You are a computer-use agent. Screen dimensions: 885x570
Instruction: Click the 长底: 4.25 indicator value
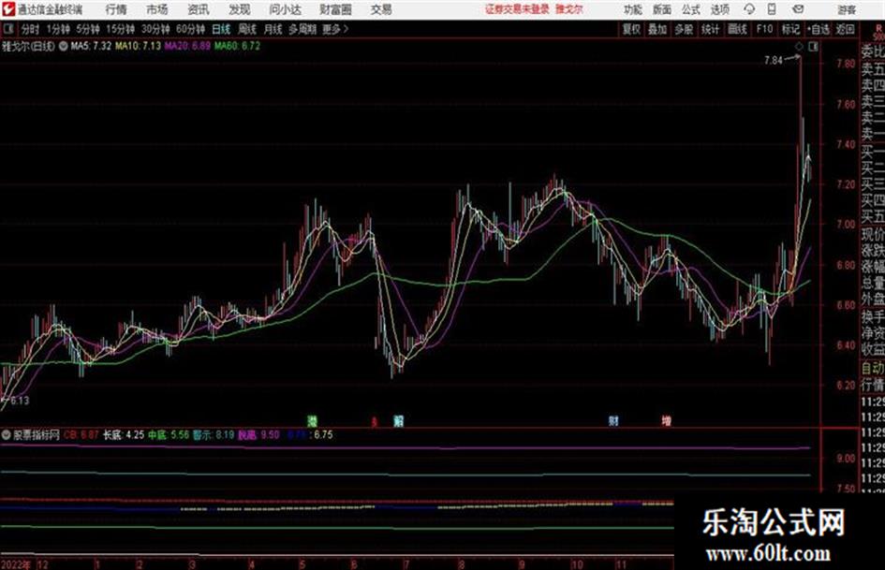[123, 435]
